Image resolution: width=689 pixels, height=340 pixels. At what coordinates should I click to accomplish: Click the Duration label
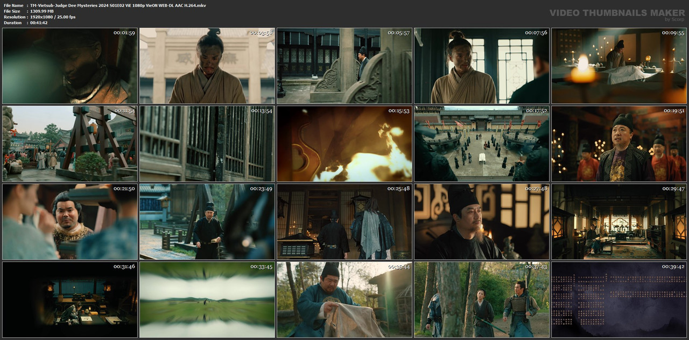pos(12,23)
